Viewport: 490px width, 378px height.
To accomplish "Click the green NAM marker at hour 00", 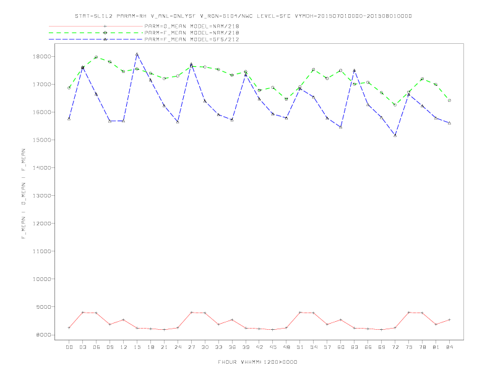I will (x=69, y=88).
